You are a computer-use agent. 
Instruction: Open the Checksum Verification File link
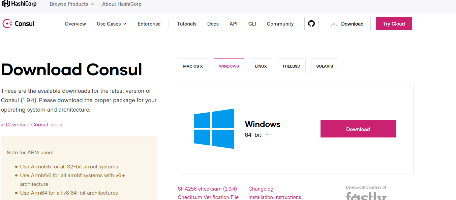point(208,197)
